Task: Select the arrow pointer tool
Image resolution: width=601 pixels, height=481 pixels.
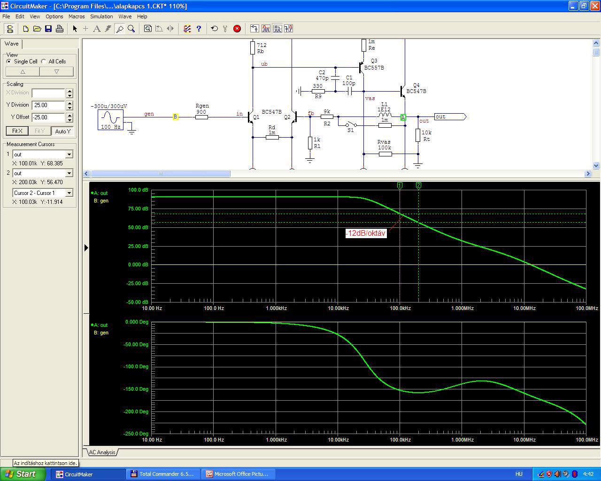Action: click(75, 29)
